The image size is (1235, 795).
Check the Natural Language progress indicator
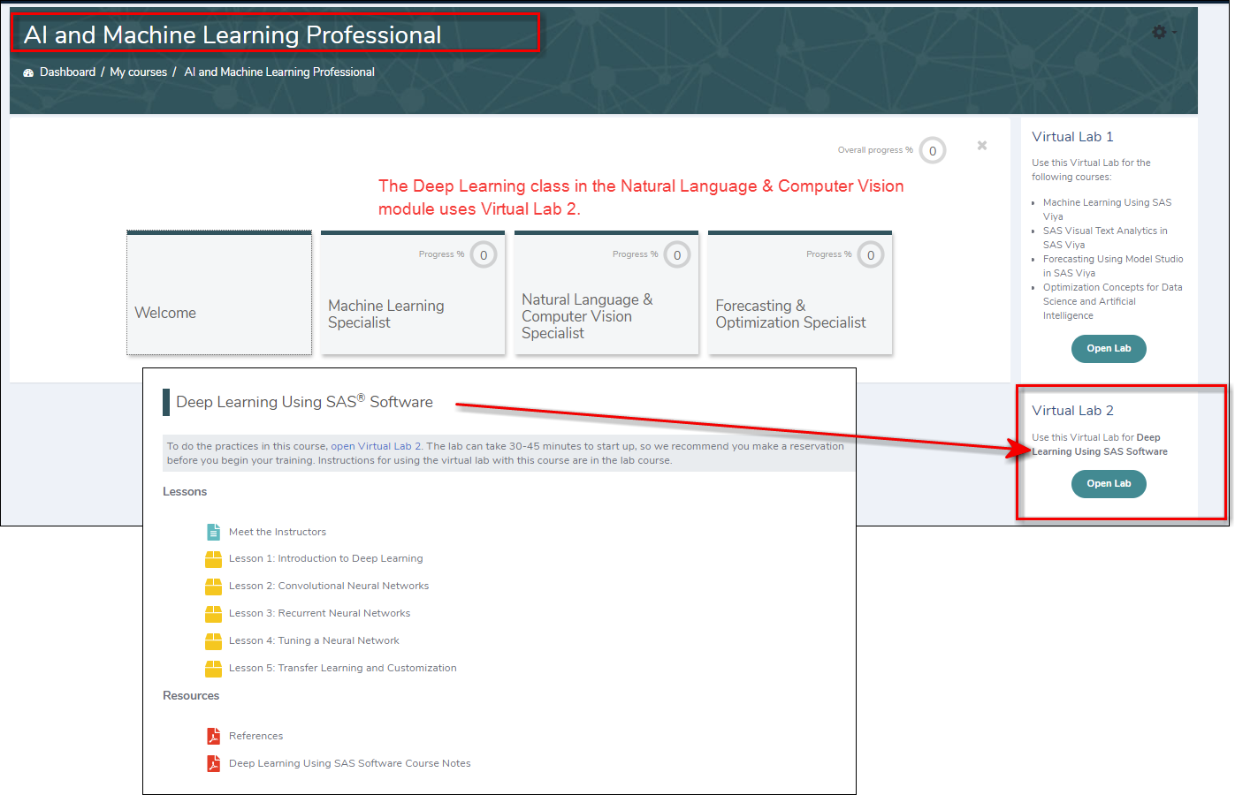pyautogui.click(x=676, y=254)
